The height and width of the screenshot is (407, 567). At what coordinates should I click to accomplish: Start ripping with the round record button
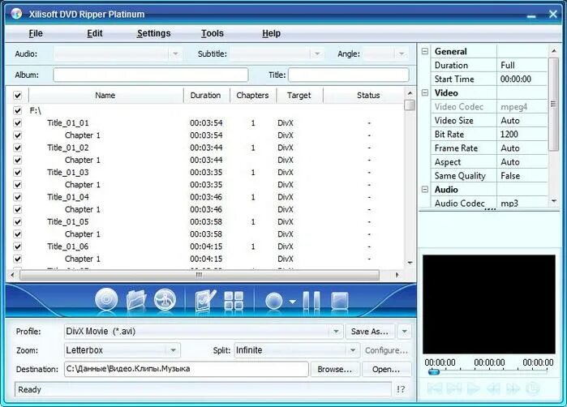[273, 301]
